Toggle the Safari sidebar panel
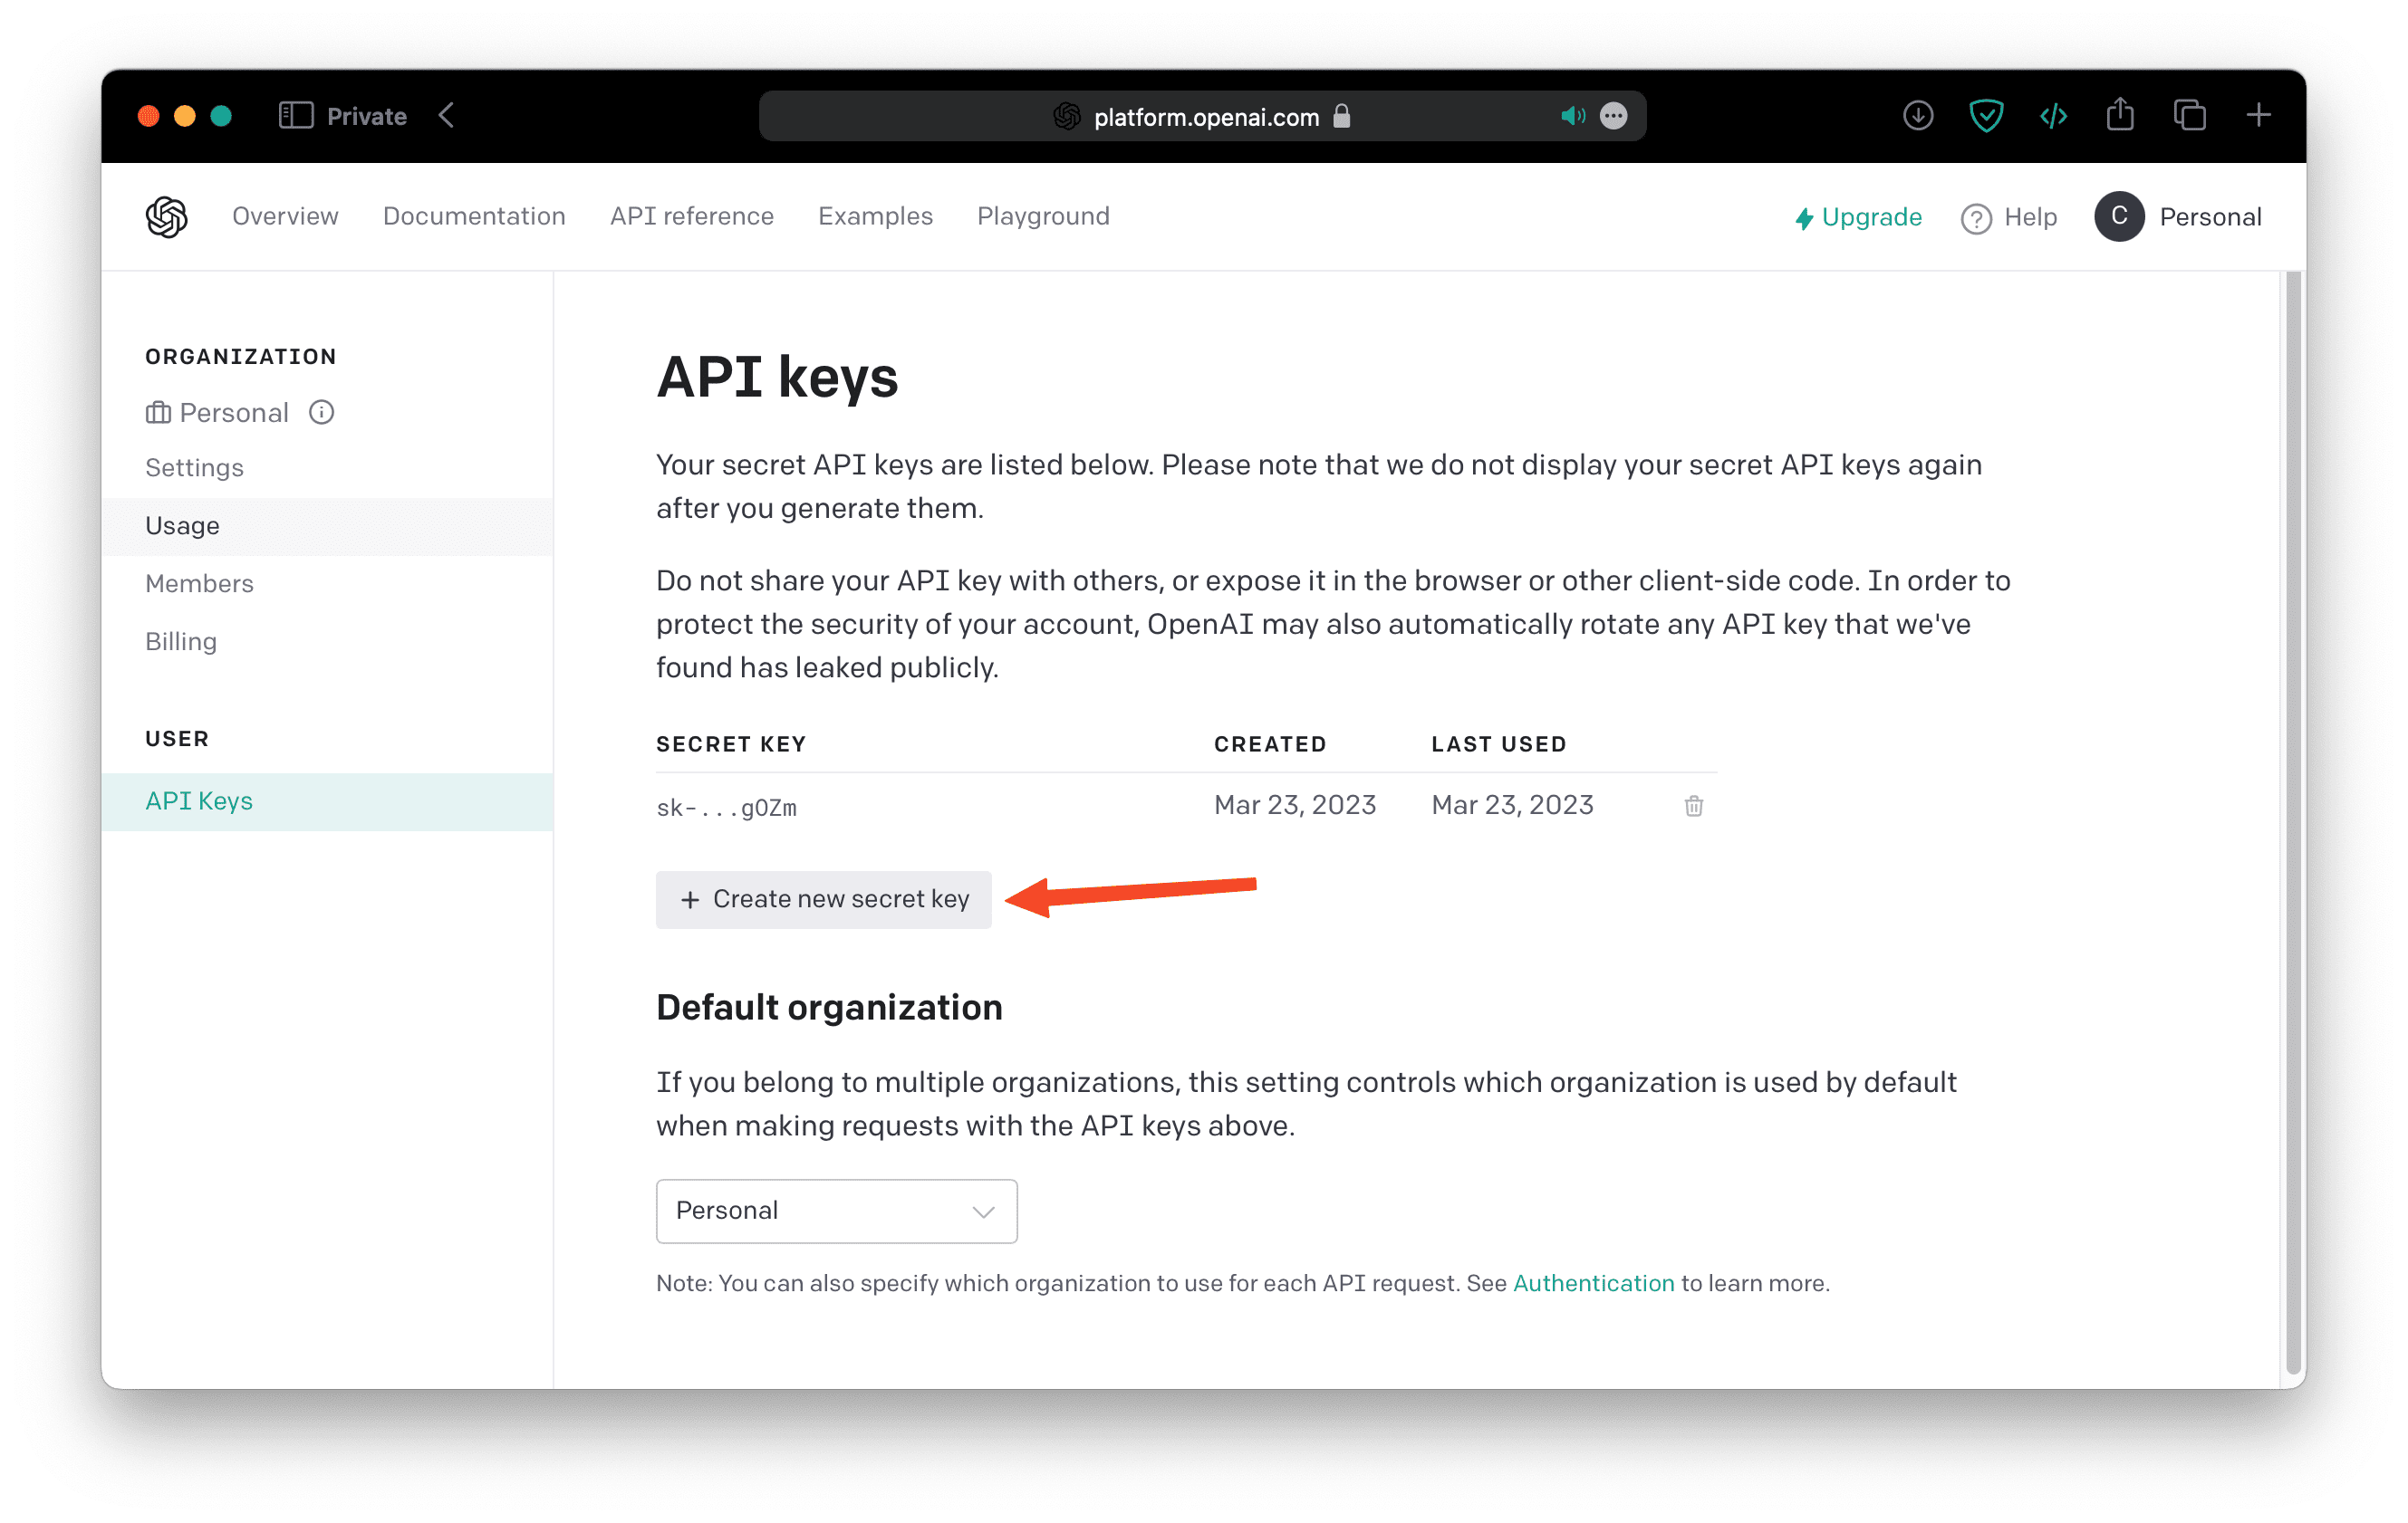The width and height of the screenshot is (2408, 1523). 296,116
